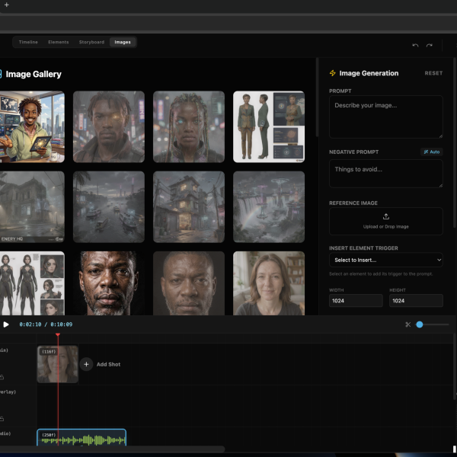
Task: Open the armored woman character sheet image
Action: point(32,283)
